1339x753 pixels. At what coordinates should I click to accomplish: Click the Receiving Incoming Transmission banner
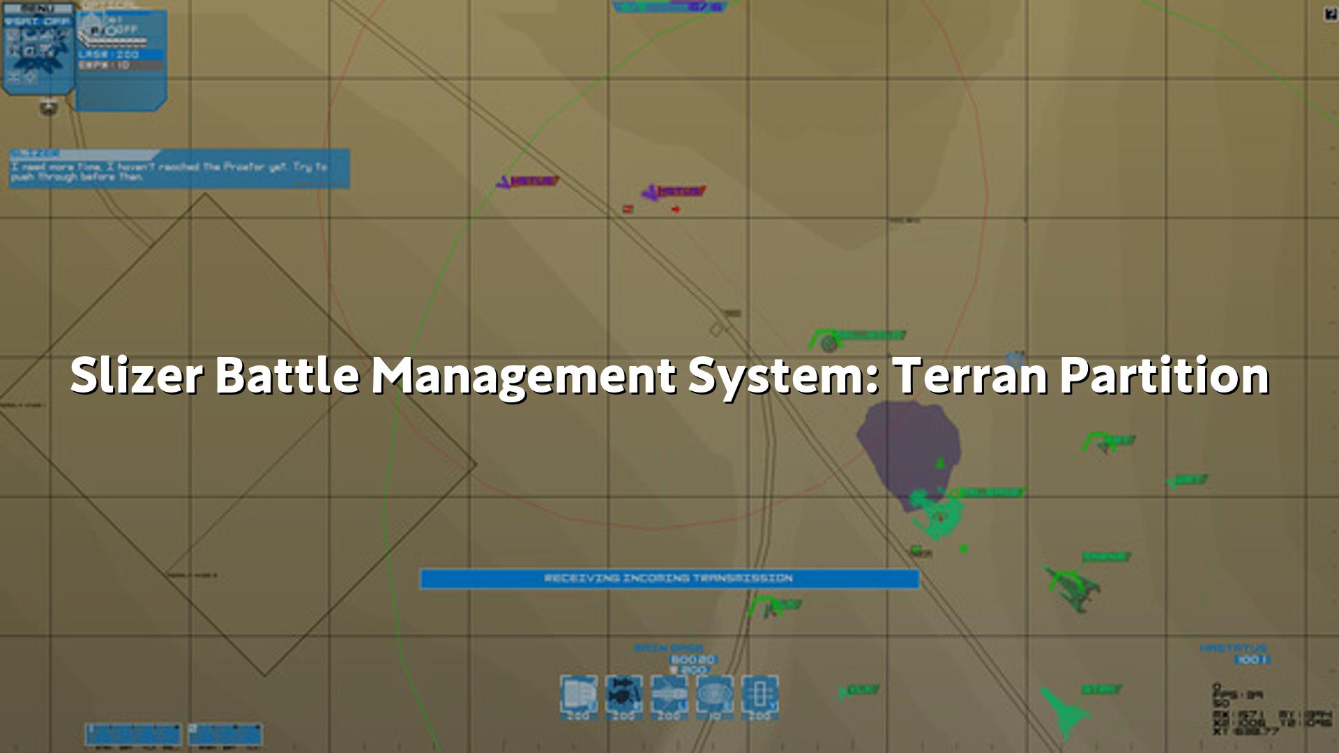[x=669, y=579]
